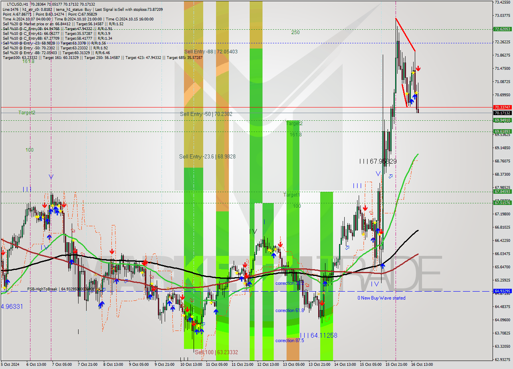The image size is (513, 369).
Task: Click the '15 Oct 21:00' time axis label
Action: pos(396,365)
